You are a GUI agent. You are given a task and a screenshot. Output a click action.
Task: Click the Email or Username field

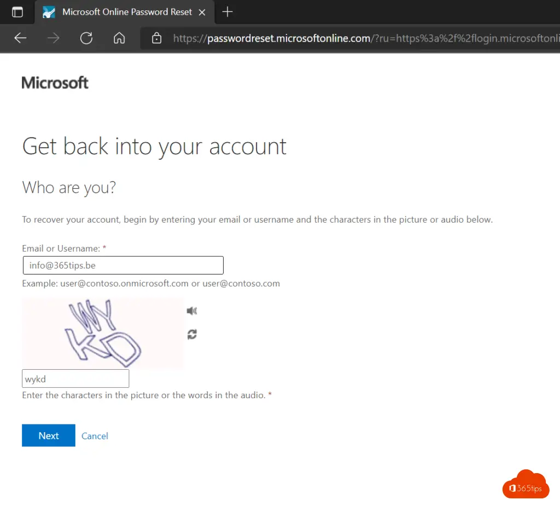coord(123,265)
